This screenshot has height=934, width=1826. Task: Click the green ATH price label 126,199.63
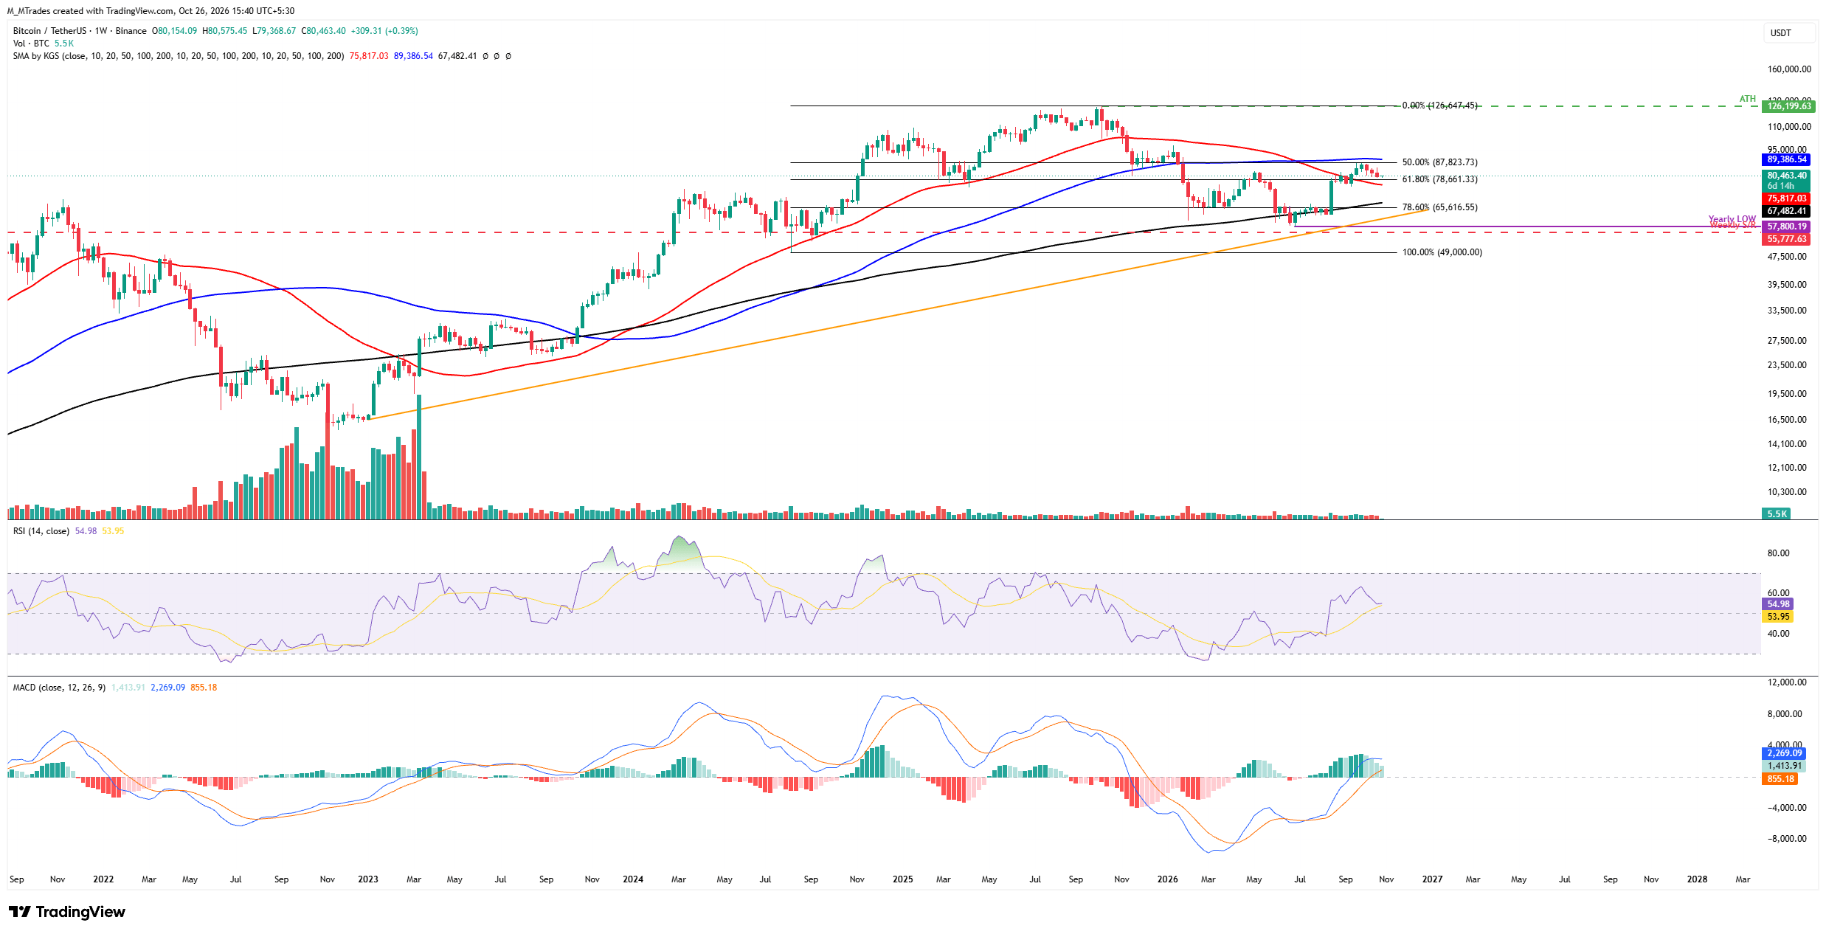1788,106
